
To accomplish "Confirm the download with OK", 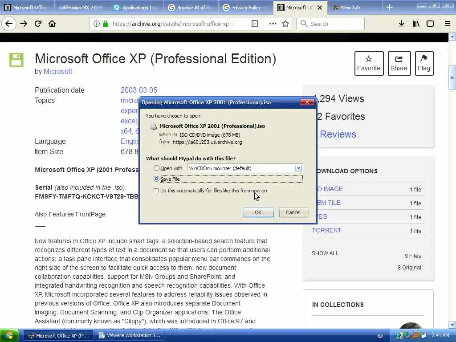I will click(x=258, y=212).
